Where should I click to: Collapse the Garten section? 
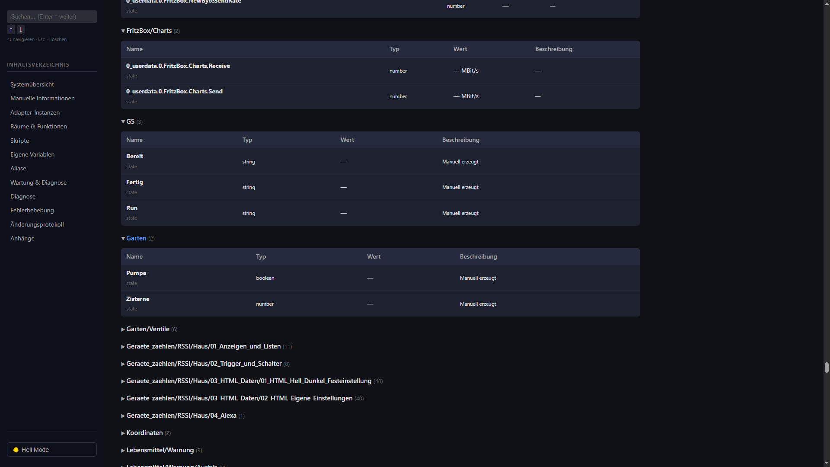click(123, 238)
